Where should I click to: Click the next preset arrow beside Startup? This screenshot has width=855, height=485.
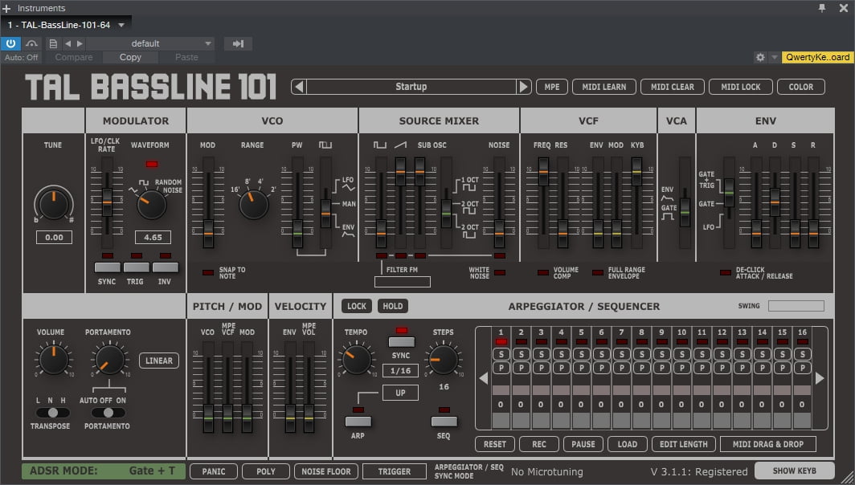pyautogui.click(x=524, y=87)
